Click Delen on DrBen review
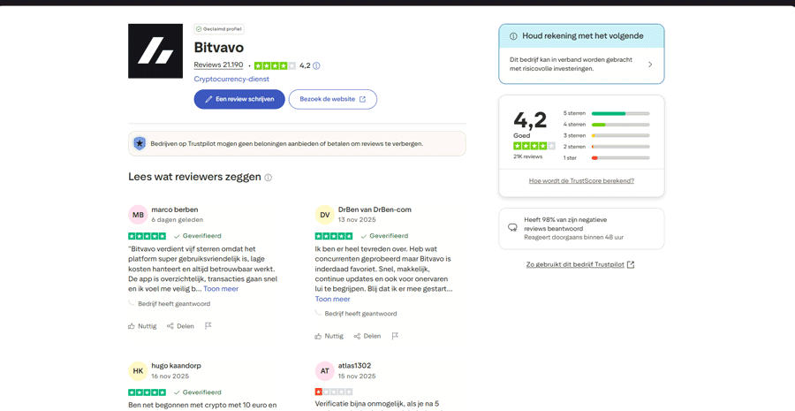The width and height of the screenshot is (795, 411). (x=367, y=336)
